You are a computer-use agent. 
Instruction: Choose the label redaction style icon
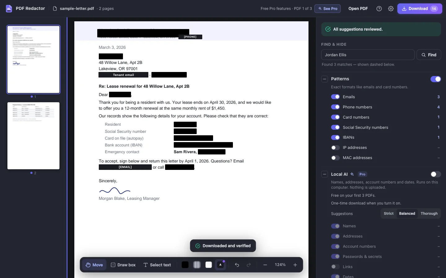click(221, 265)
